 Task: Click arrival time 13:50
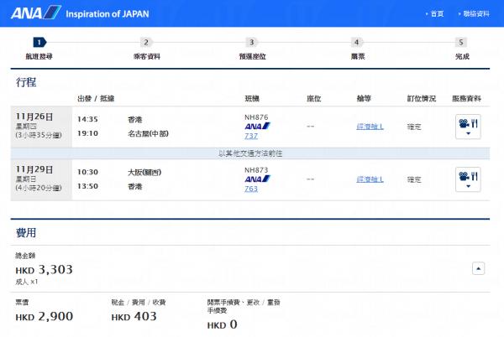(87, 186)
